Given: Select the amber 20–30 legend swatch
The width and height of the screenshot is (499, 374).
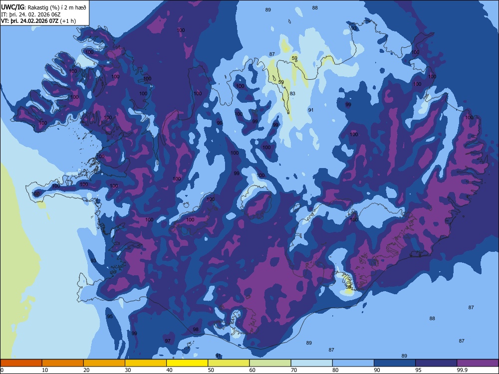Looking at the screenshot, I should coord(104,363).
